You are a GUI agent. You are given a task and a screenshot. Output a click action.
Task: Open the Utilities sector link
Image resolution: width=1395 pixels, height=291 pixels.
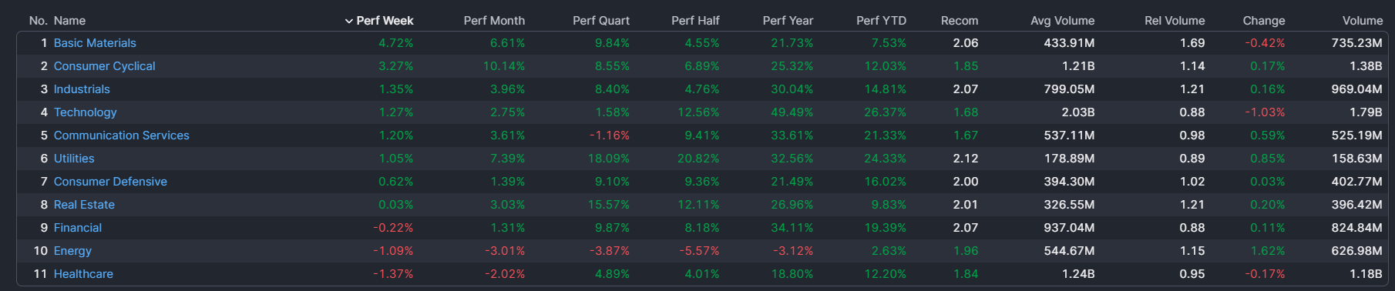tap(74, 159)
